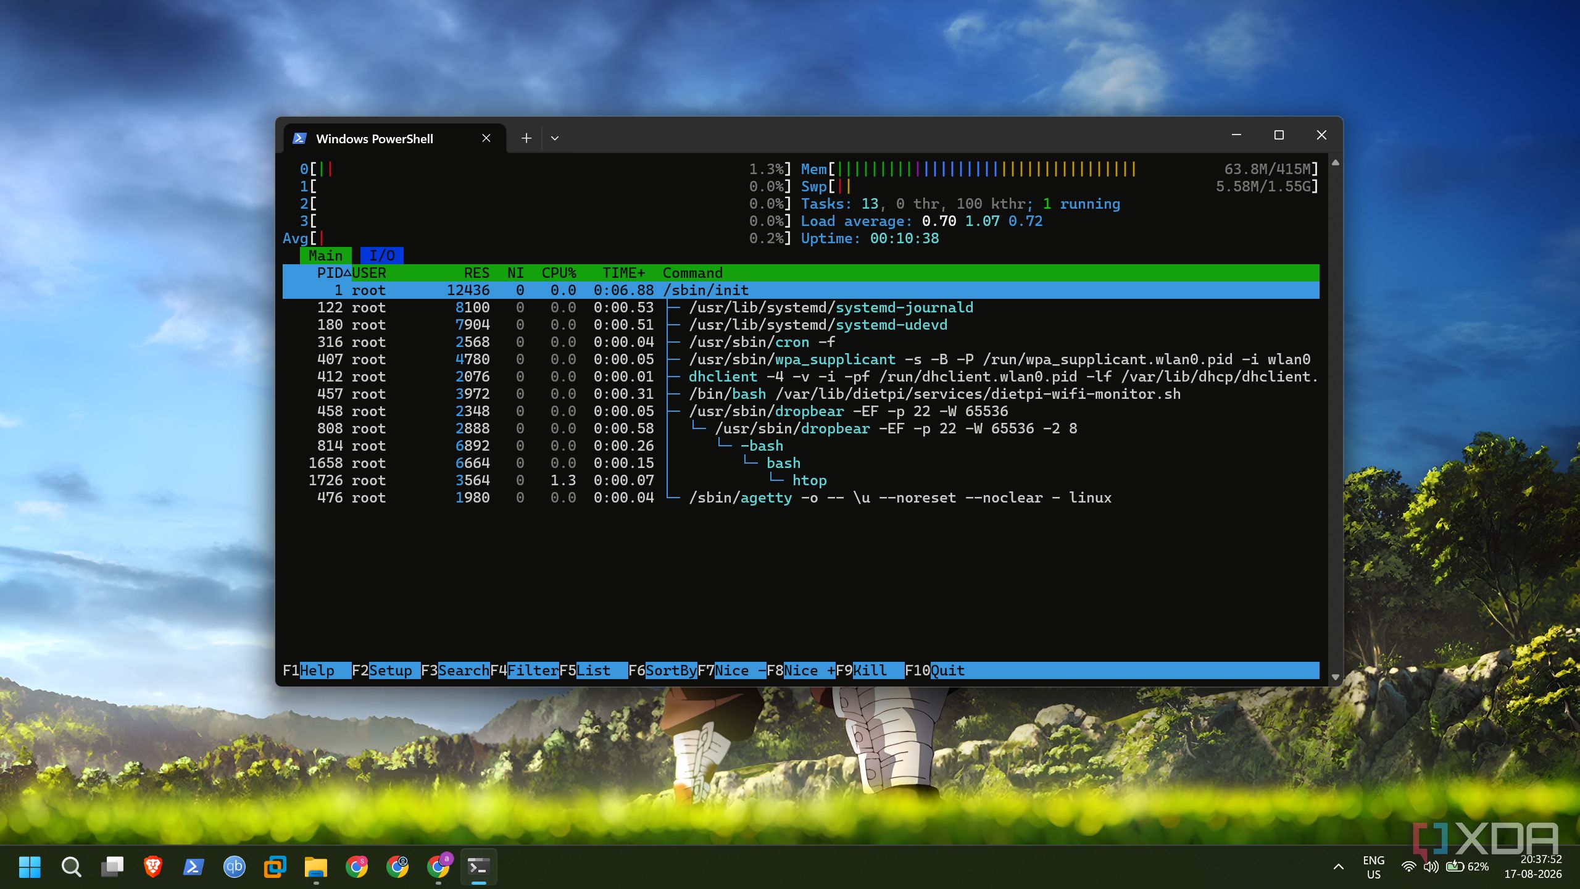This screenshot has width=1580, height=889.
Task: Click the volume speaker tray icon
Action: point(1431,867)
